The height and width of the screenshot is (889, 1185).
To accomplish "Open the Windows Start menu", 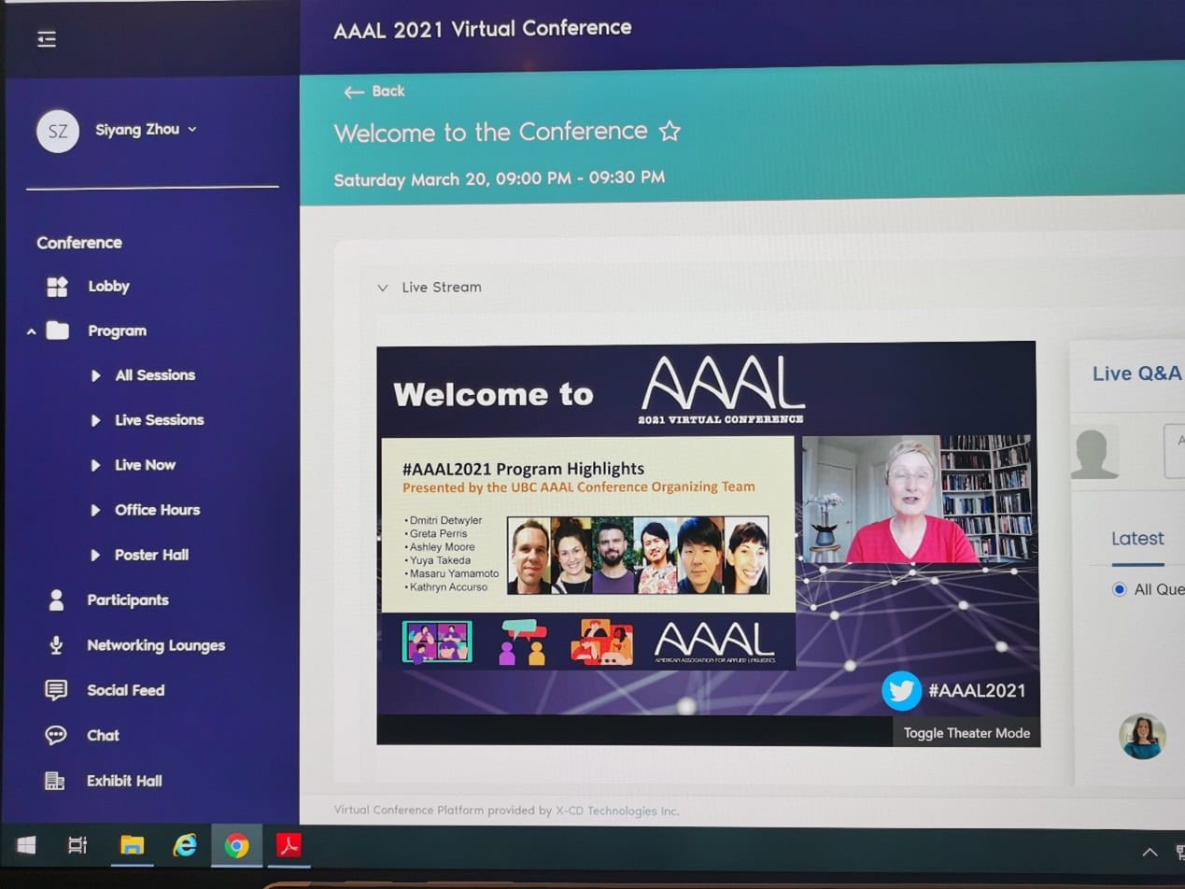I will pos(26,846).
